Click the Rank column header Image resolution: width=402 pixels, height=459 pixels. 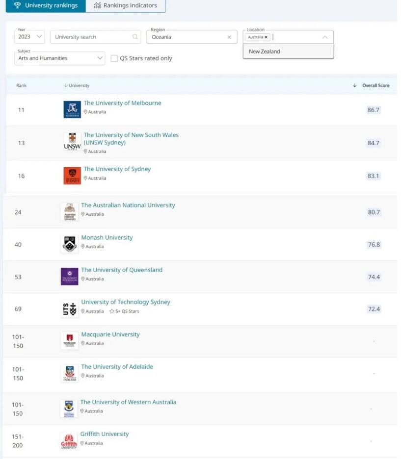[x=21, y=85]
